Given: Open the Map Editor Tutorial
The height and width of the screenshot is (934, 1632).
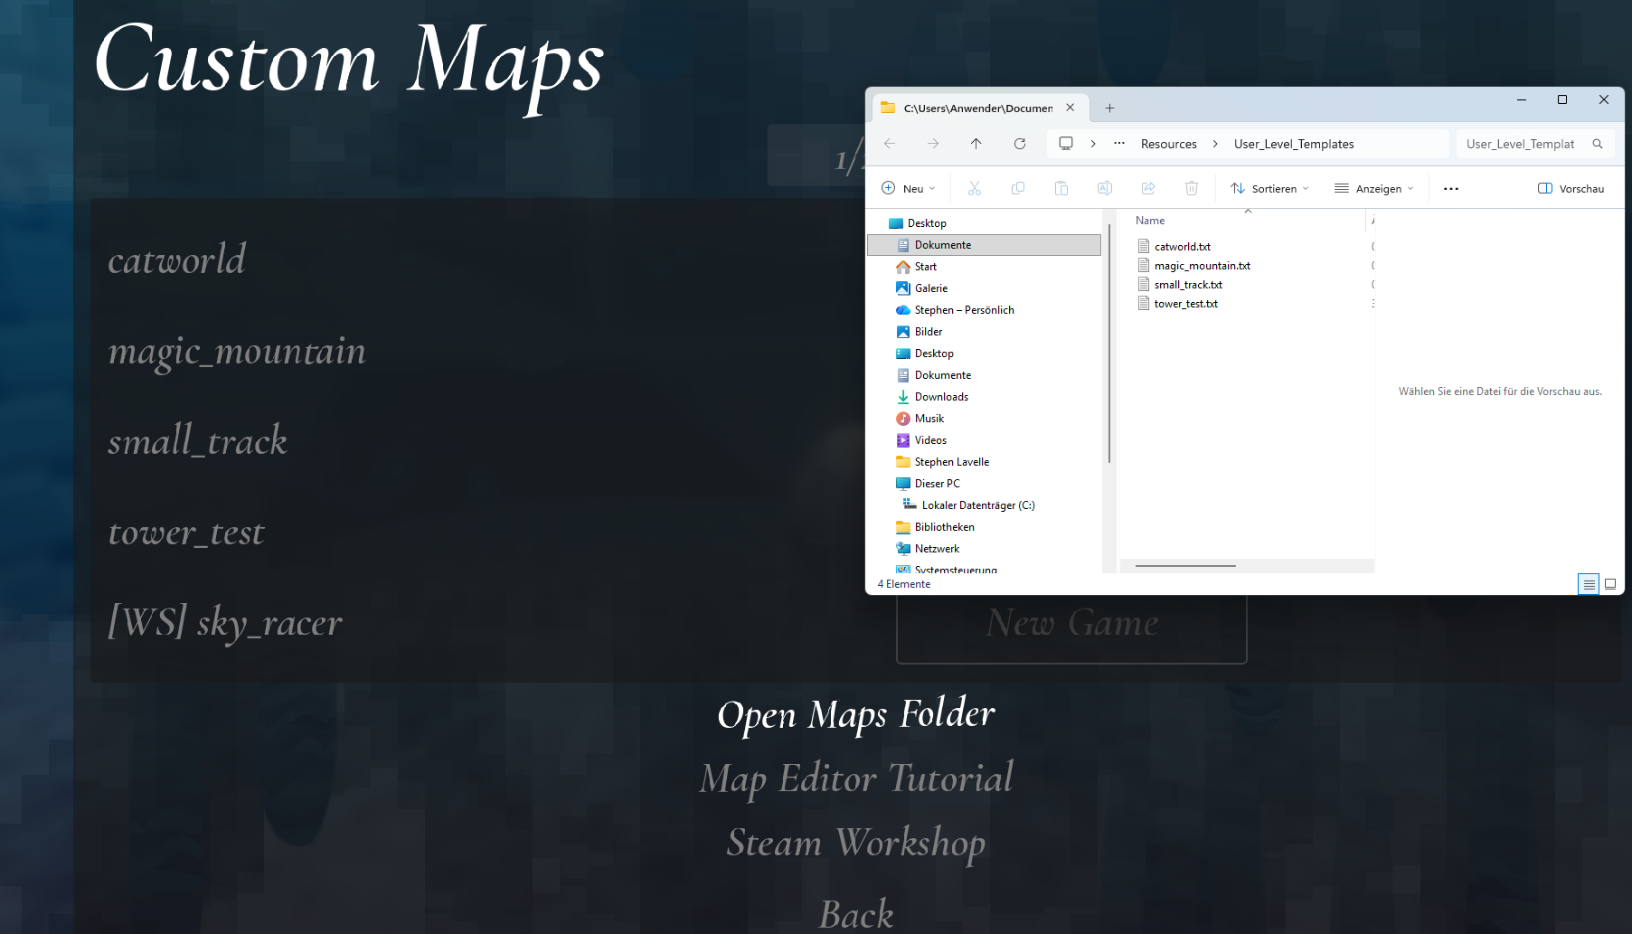Looking at the screenshot, I should click(x=855, y=778).
